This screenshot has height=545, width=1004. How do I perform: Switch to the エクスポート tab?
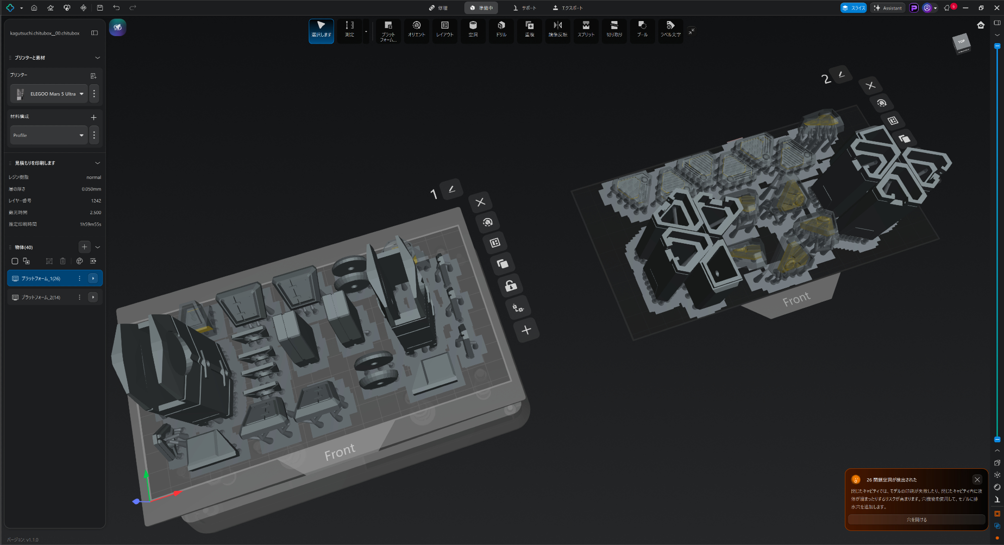coord(567,8)
